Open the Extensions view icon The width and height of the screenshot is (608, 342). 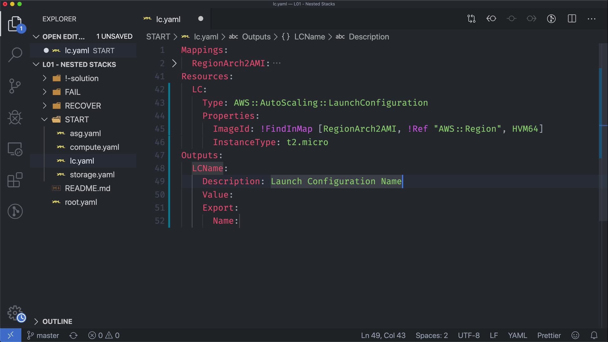tap(15, 180)
